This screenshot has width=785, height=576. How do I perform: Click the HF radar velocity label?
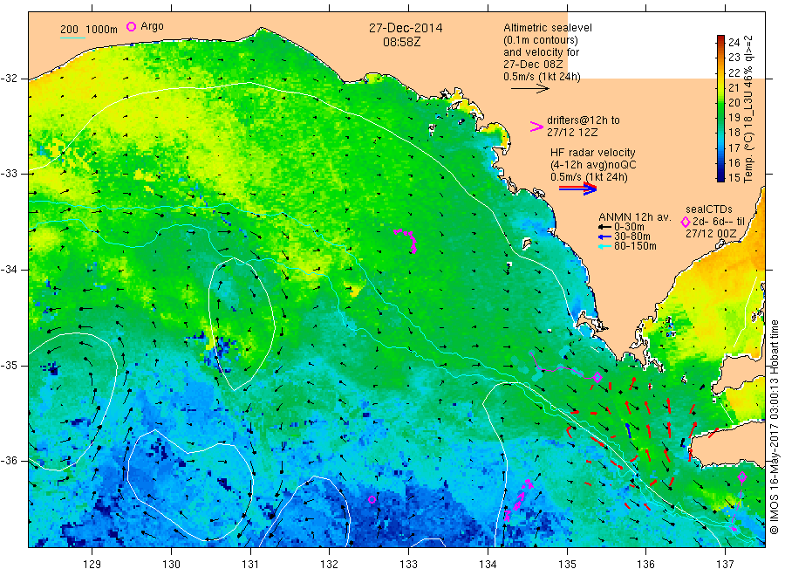[593, 153]
